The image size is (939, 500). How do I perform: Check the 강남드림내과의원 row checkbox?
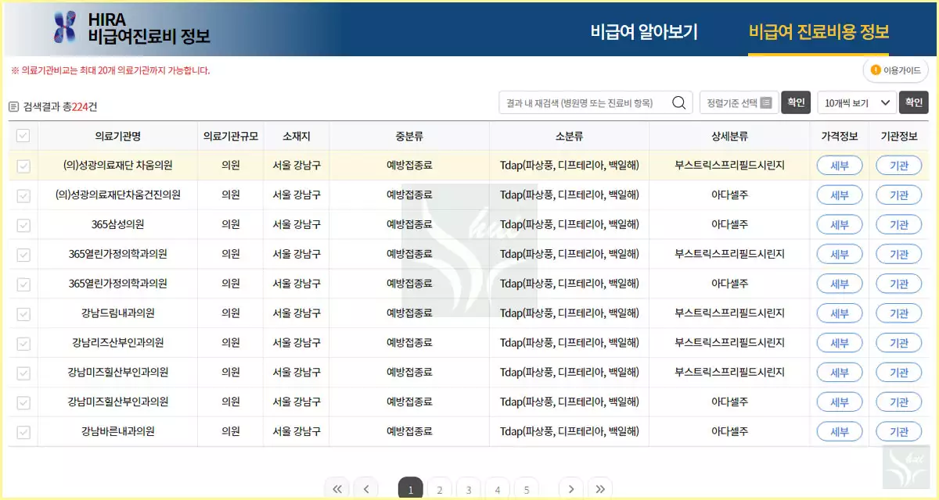[23, 313]
